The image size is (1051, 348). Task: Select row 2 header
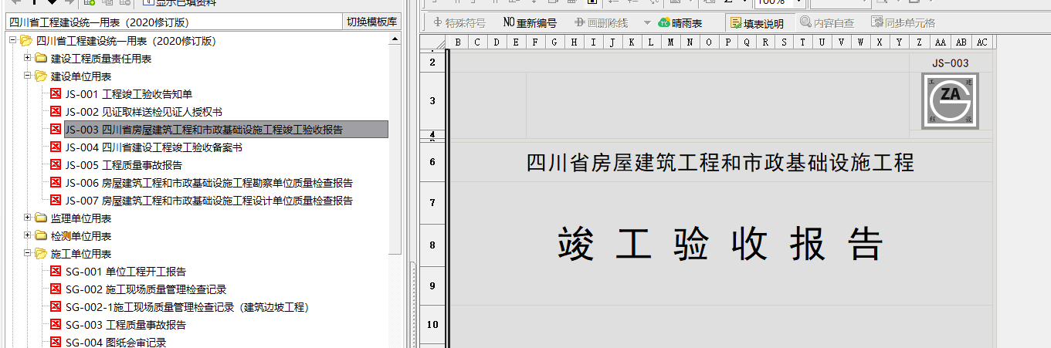[432, 62]
